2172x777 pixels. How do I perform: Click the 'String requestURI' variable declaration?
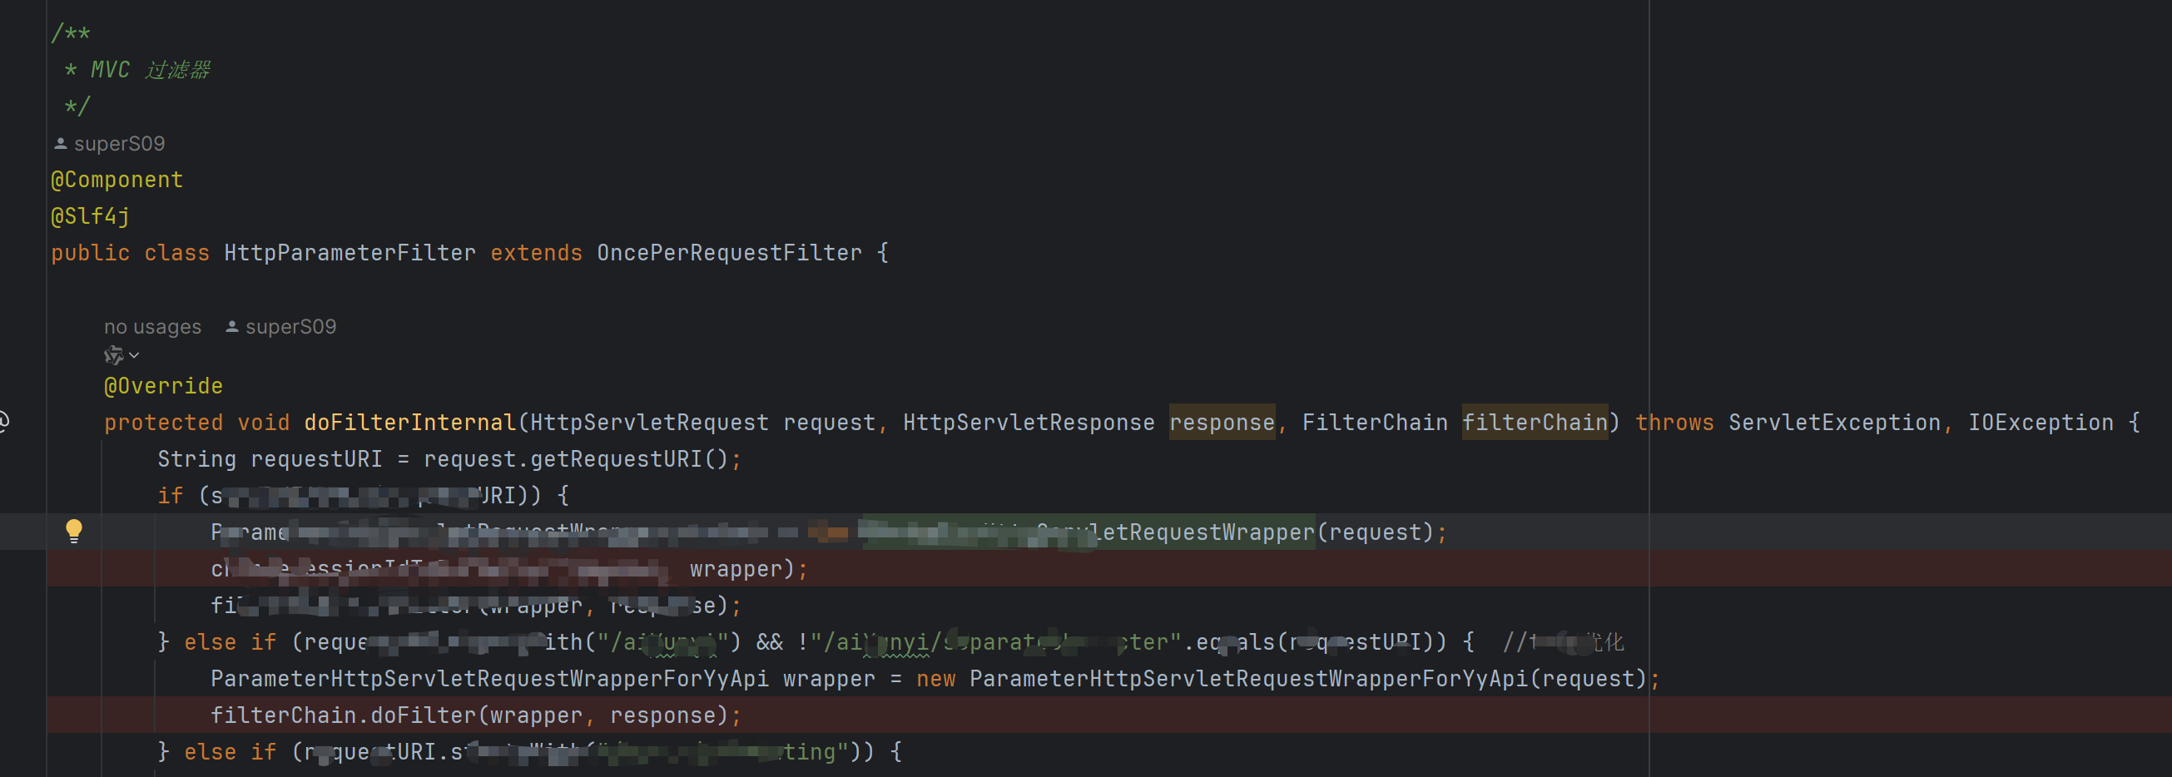pyautogui.click(x=270, y=459)
